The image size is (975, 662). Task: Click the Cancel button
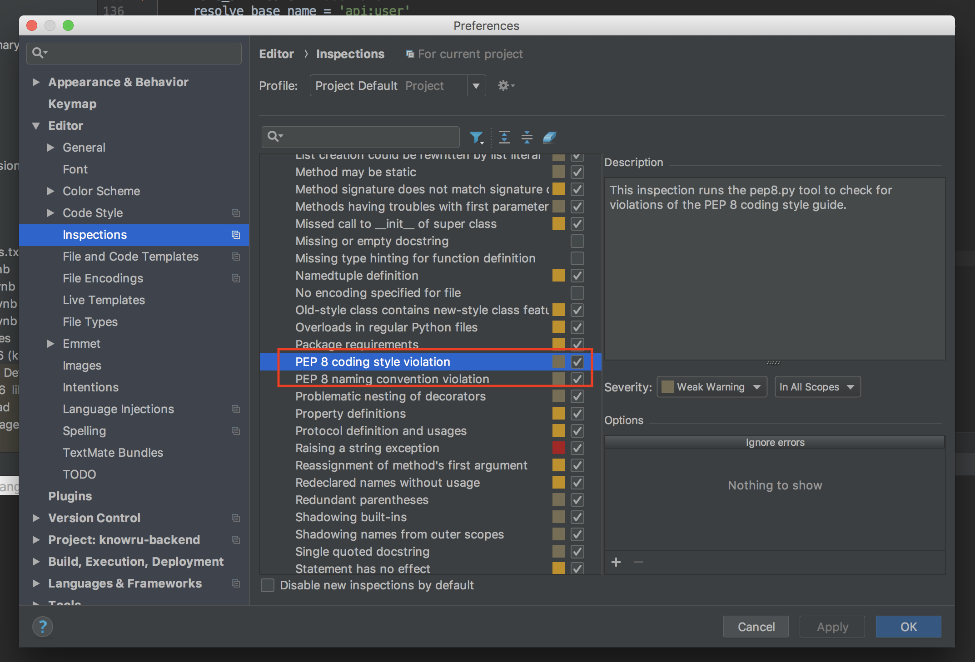coord(756,627)
